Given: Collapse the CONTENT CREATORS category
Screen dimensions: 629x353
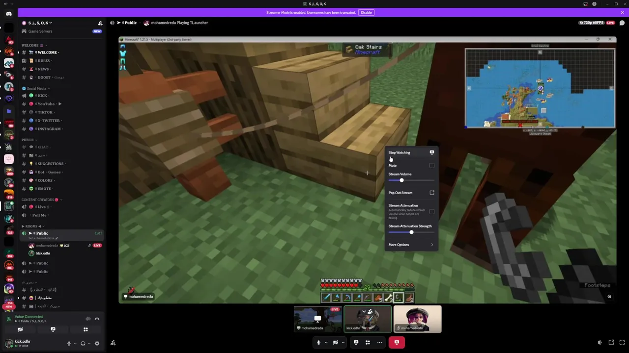Looking at the screenshot, I should 41,200.
